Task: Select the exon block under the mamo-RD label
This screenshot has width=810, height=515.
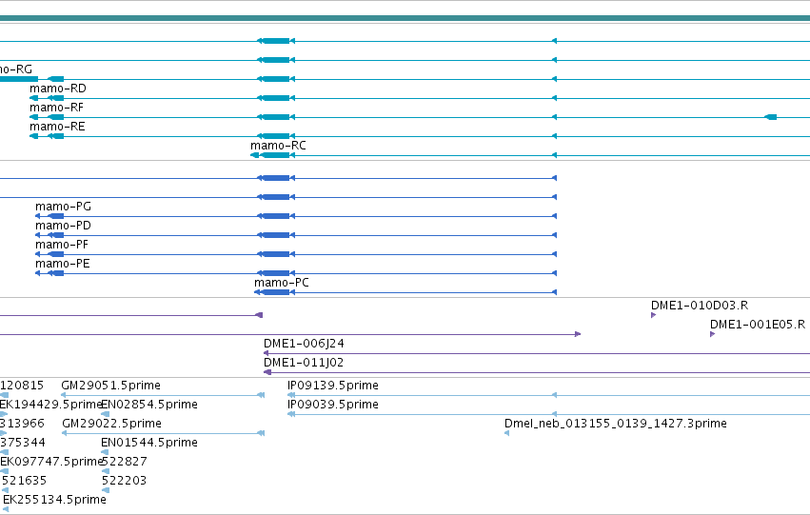Action: [56, 98]
